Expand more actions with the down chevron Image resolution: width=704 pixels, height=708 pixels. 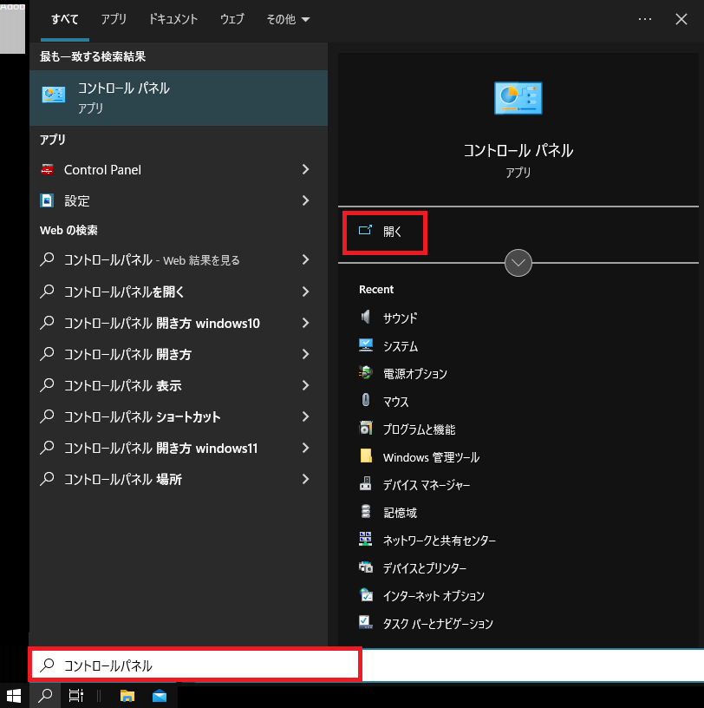[518, 262]
